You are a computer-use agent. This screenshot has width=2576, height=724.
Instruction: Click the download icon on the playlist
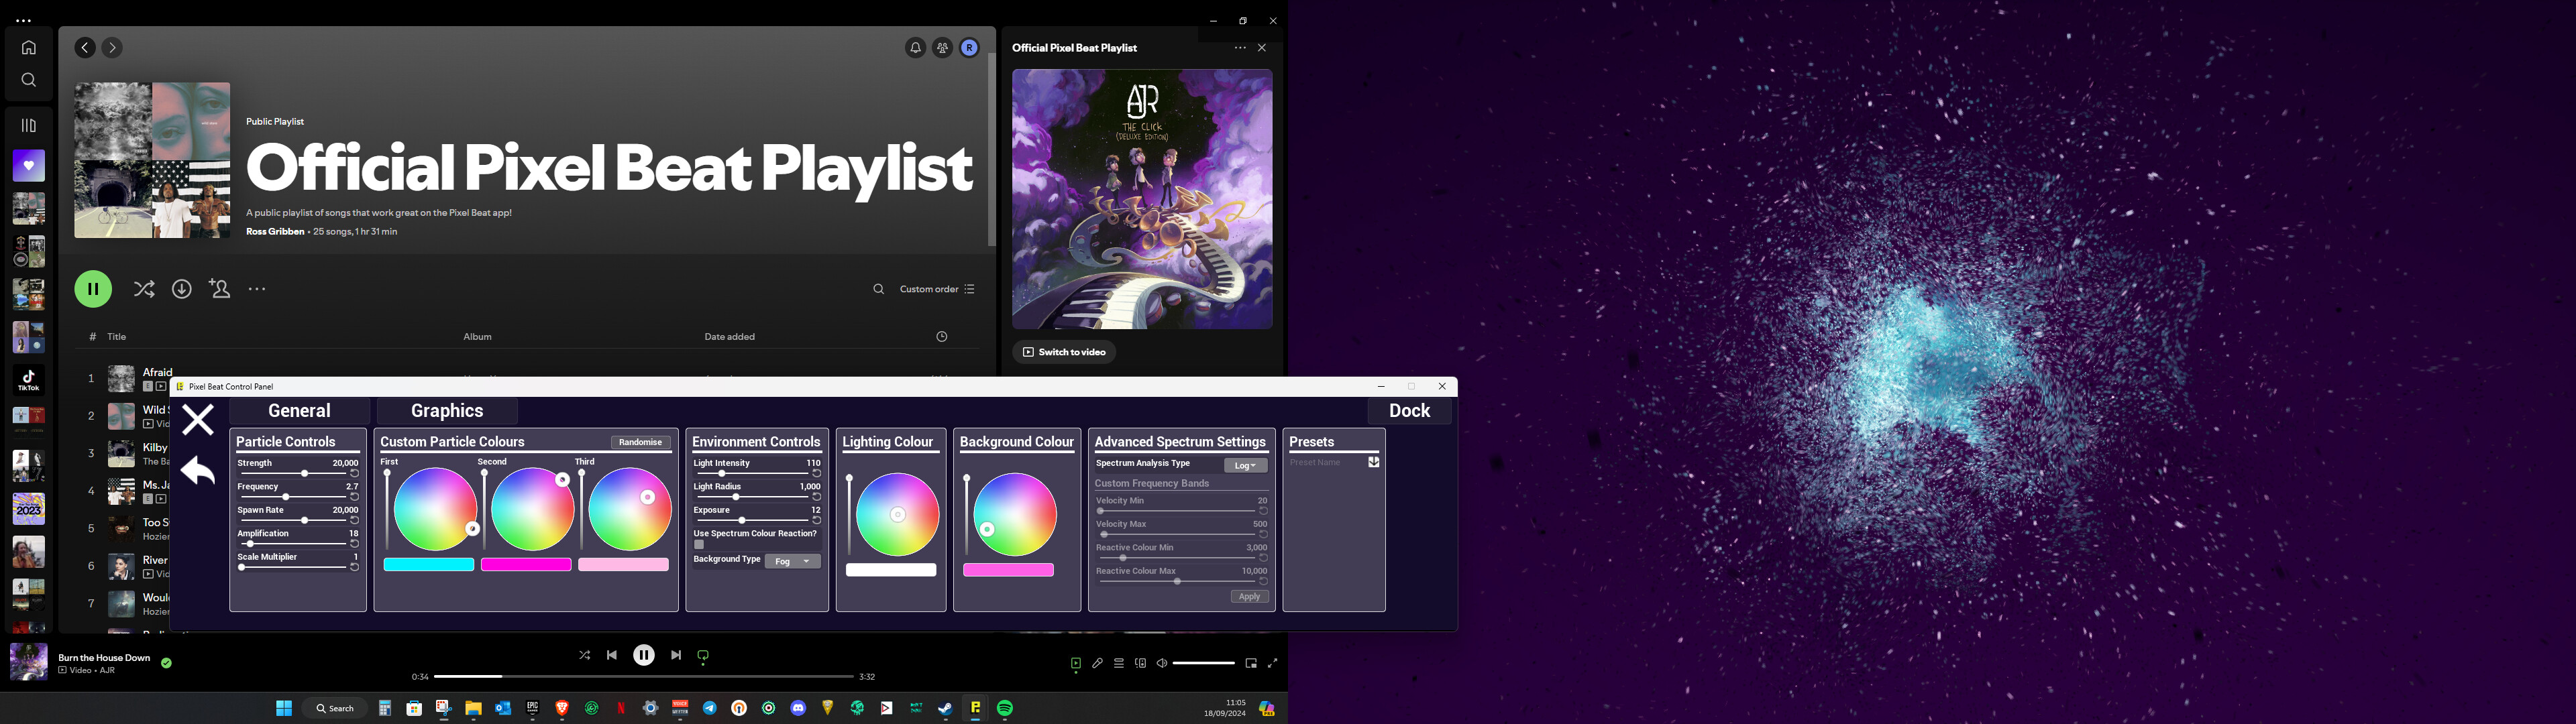click(x=181, y=288)
